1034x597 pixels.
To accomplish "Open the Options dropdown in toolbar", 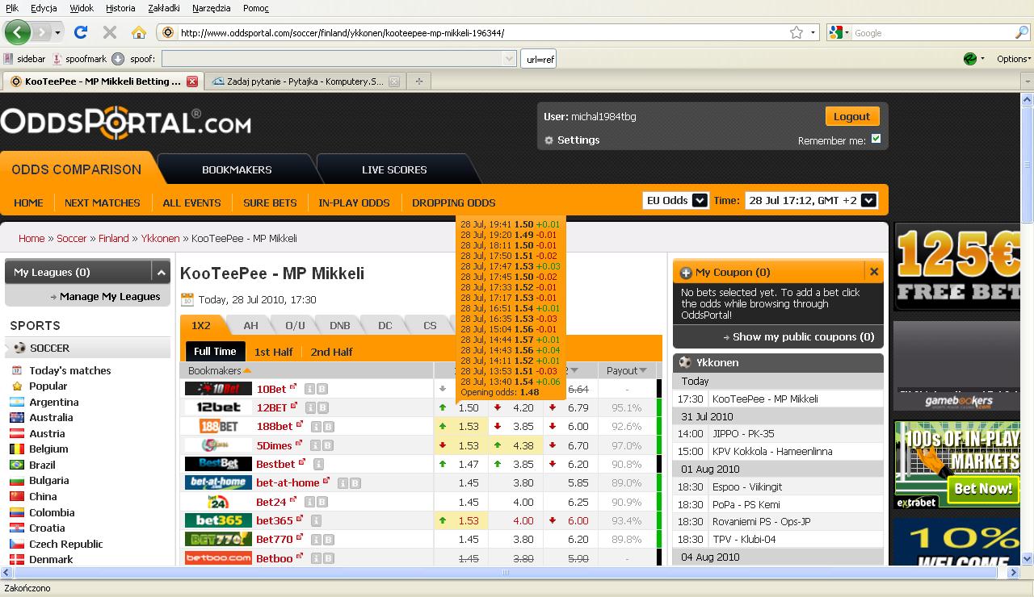I will click(x=1014, y=59).
